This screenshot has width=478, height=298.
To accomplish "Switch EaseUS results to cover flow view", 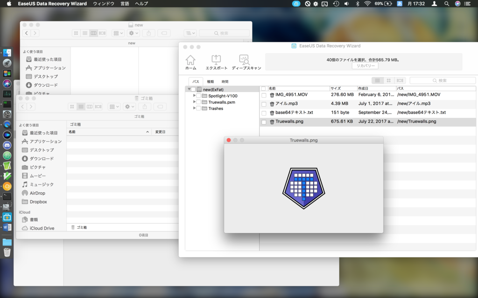I will tap(400, 81).
